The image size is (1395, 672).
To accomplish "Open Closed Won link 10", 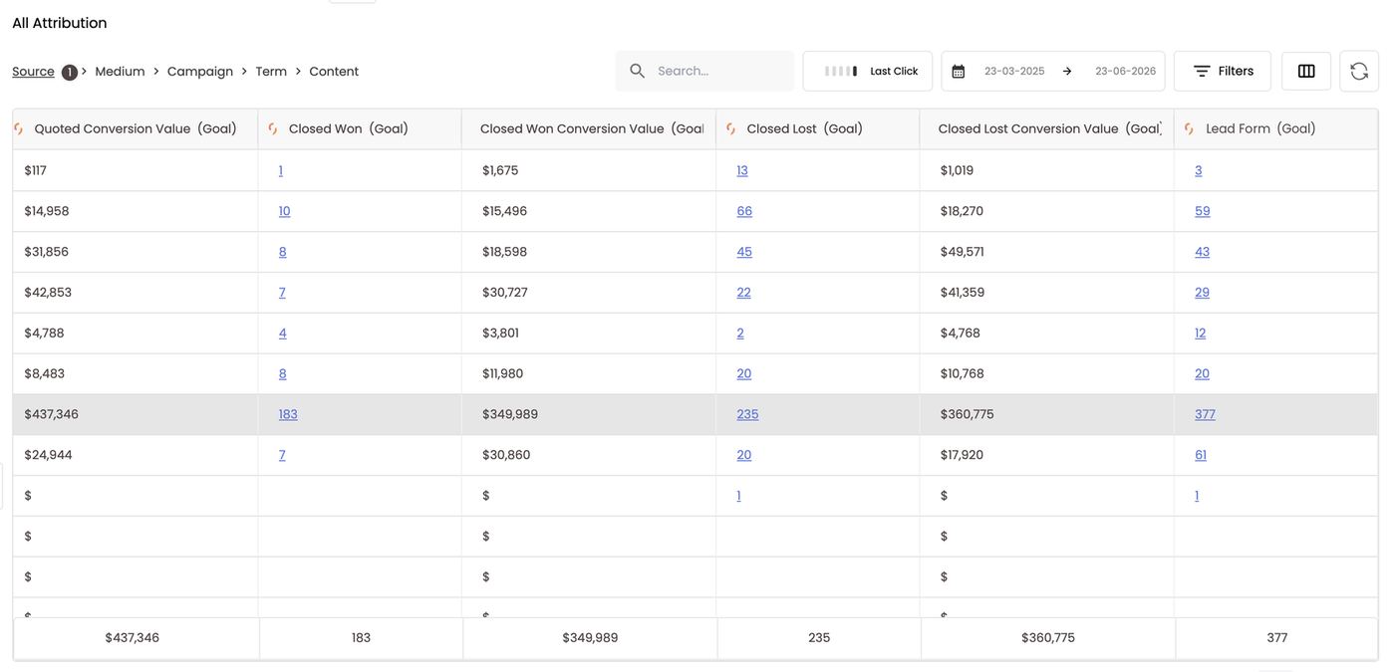I will 285,211.
